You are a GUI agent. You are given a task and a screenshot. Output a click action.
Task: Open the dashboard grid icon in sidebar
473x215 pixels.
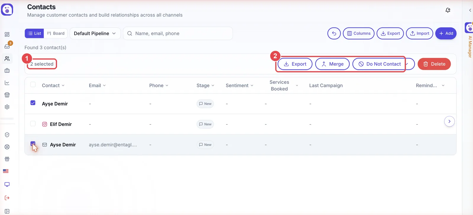[7, 34]
